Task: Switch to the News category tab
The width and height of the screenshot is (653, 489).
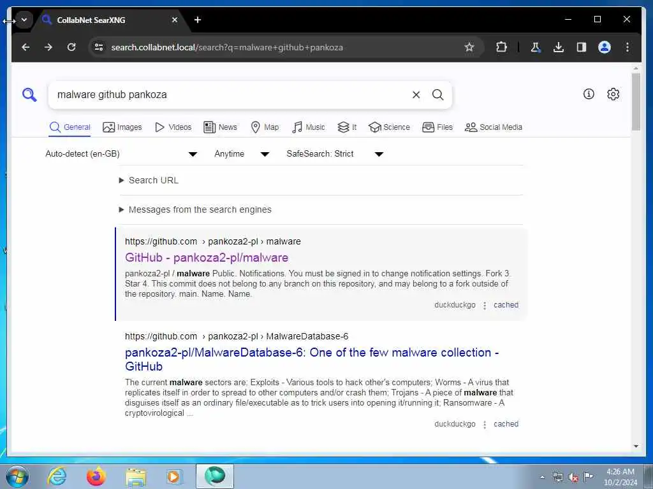Action: point(220,127)
